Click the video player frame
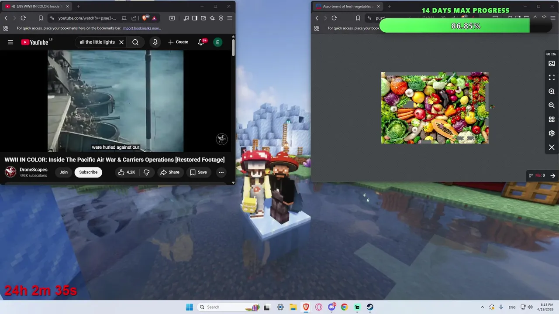Screen dimensions: 559x314 [x=115, y=101]
